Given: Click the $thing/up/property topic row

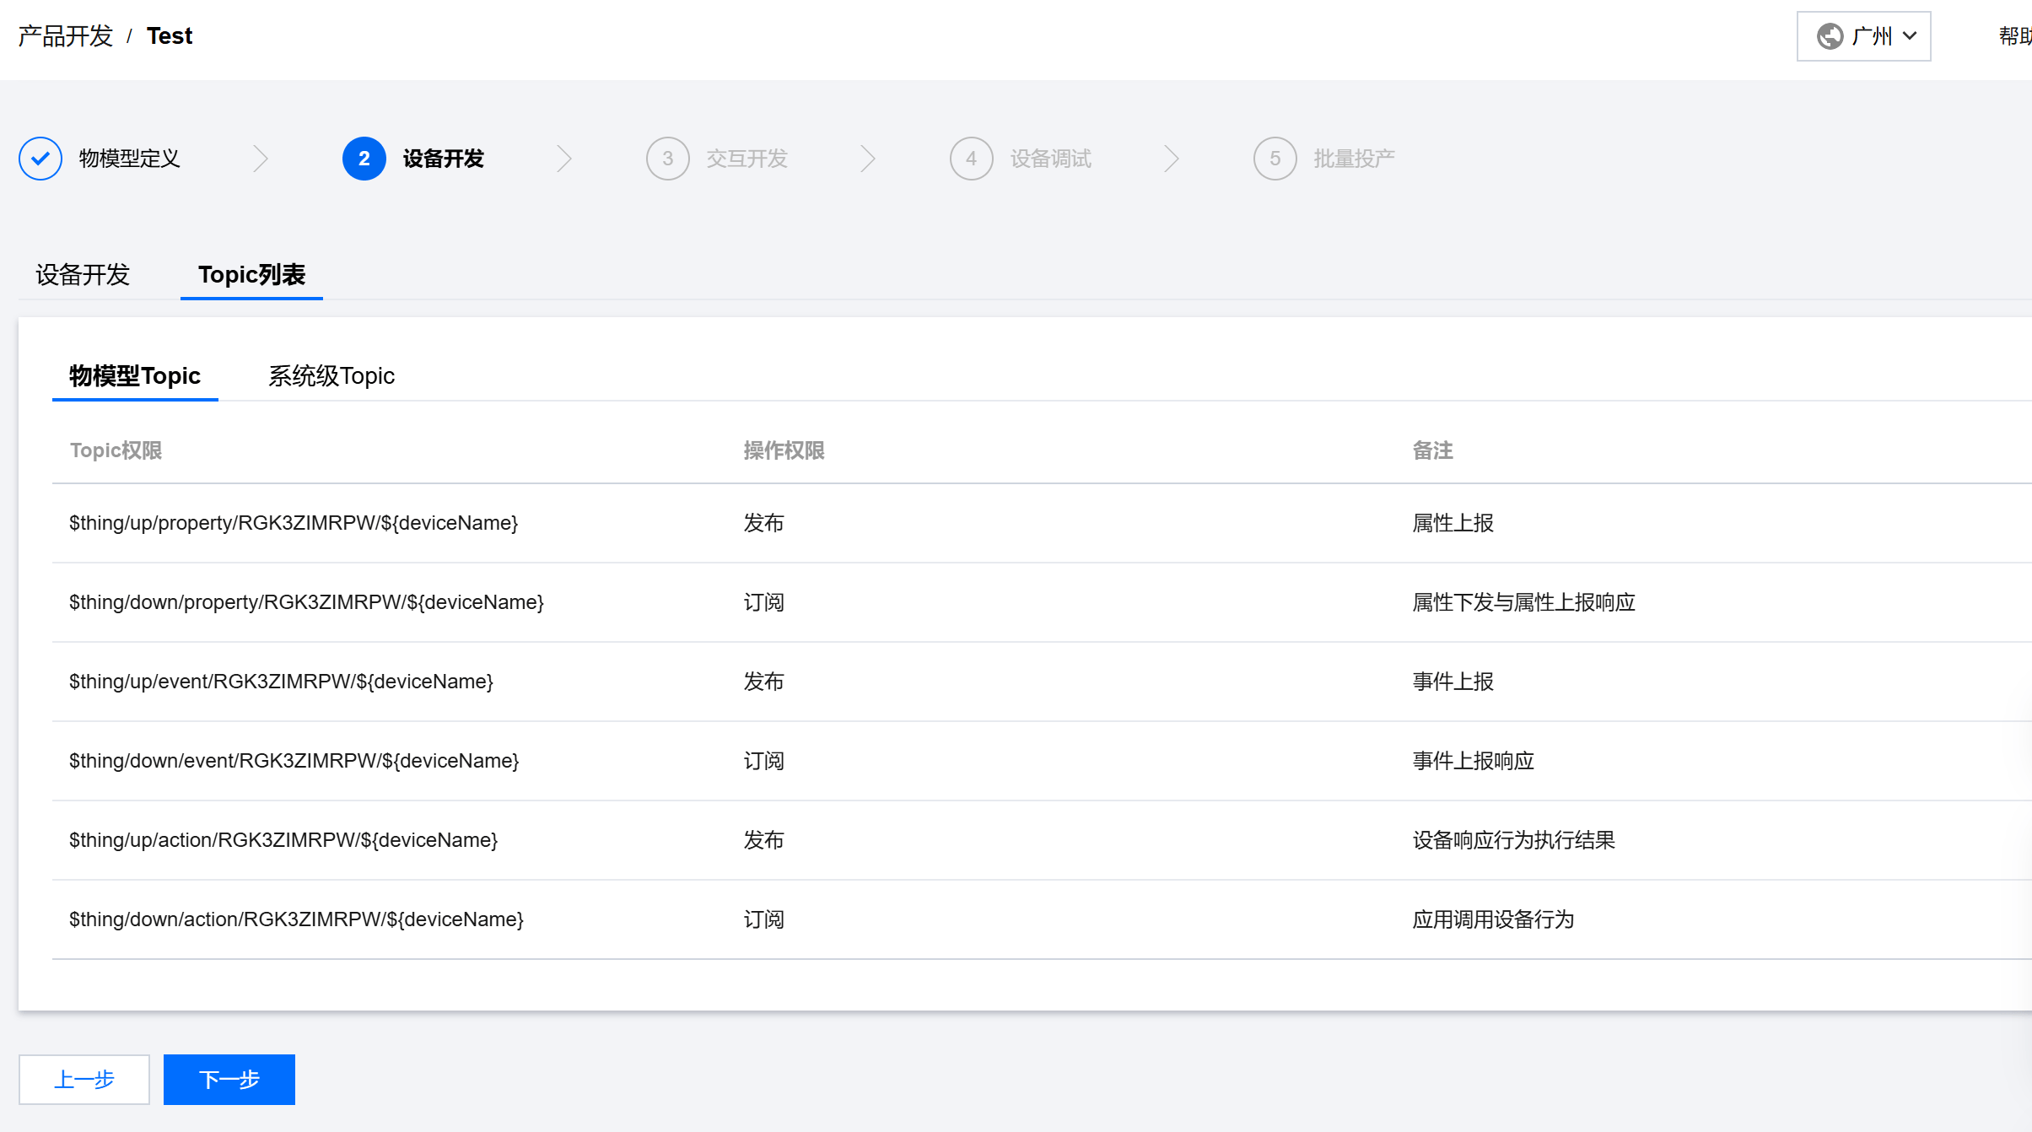Looking at the screenshot, I should pyautogui.click(x=294, y=523).
